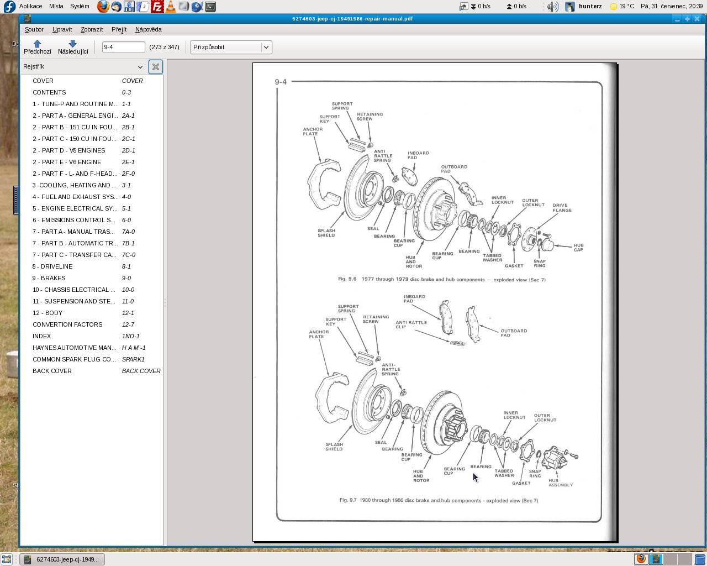Select 5 - ENGINE ELECTRICAL SY entry
This screenshot has height=566, width=707.
point(92,208)
